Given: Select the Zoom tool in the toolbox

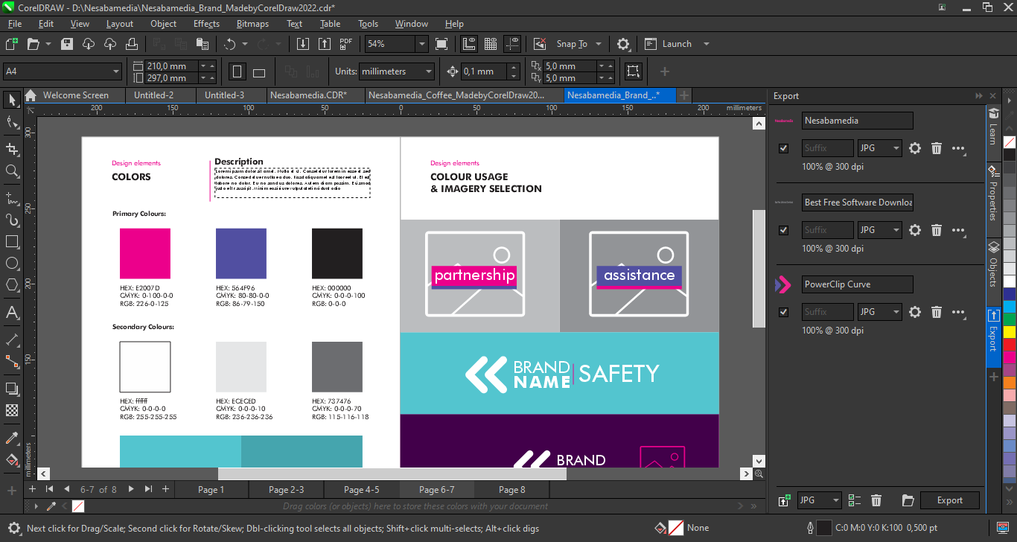Looking at the screenshot, I should tap(12, 171).
